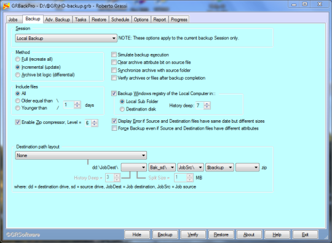This screenshot has width=332, height=243.
Task: Switch to the Report tab
Action: pyautogui.click(x=160, y=20)
